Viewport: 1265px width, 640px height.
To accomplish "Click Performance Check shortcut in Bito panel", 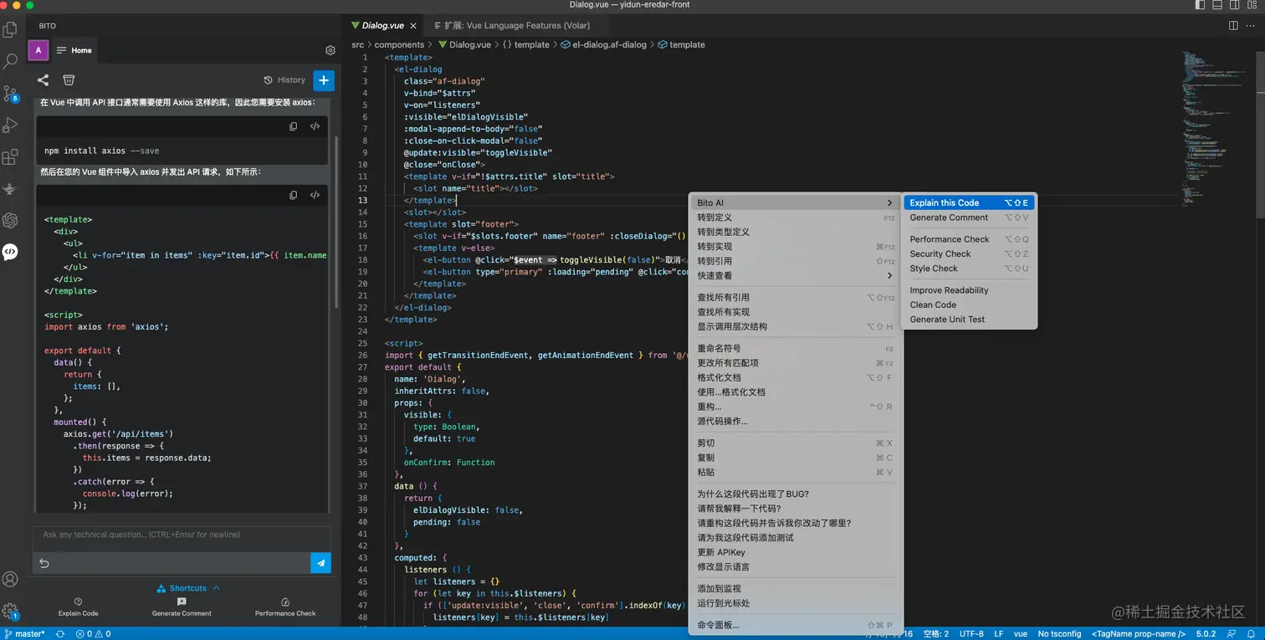I will 285,607.
